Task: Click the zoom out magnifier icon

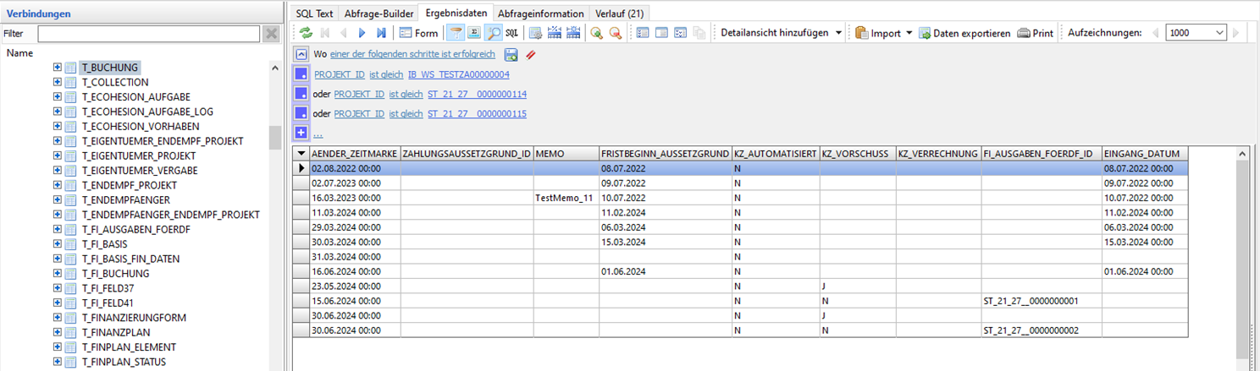Action: (616, 33)
